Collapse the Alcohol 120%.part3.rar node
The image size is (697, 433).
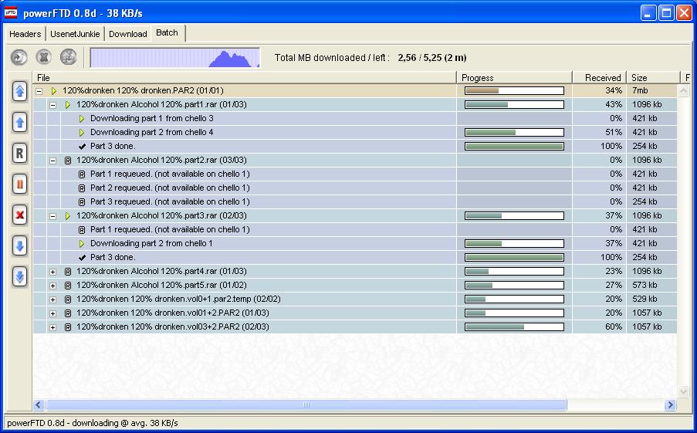pyautogui.click(x=53, y=216)
